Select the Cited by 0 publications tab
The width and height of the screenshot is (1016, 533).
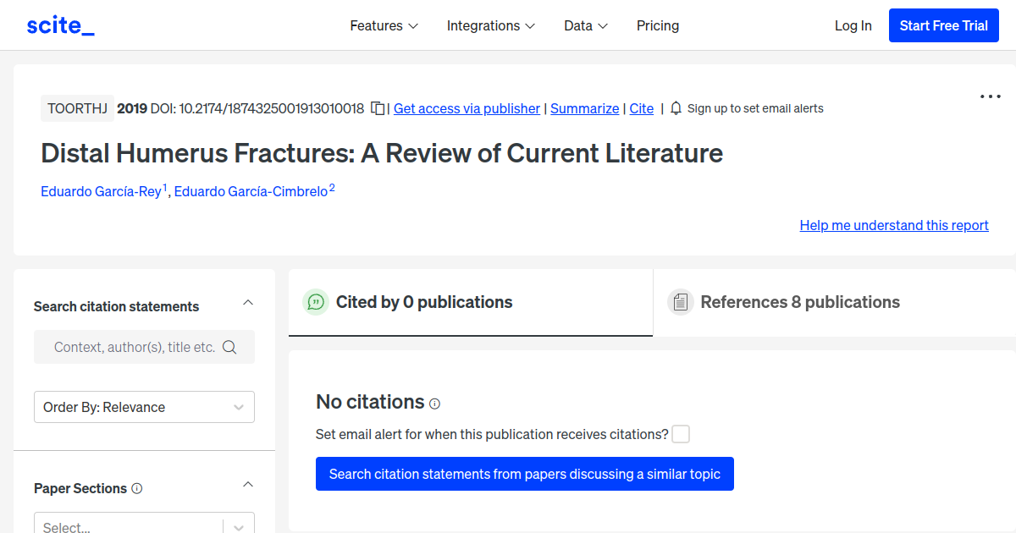423,302
